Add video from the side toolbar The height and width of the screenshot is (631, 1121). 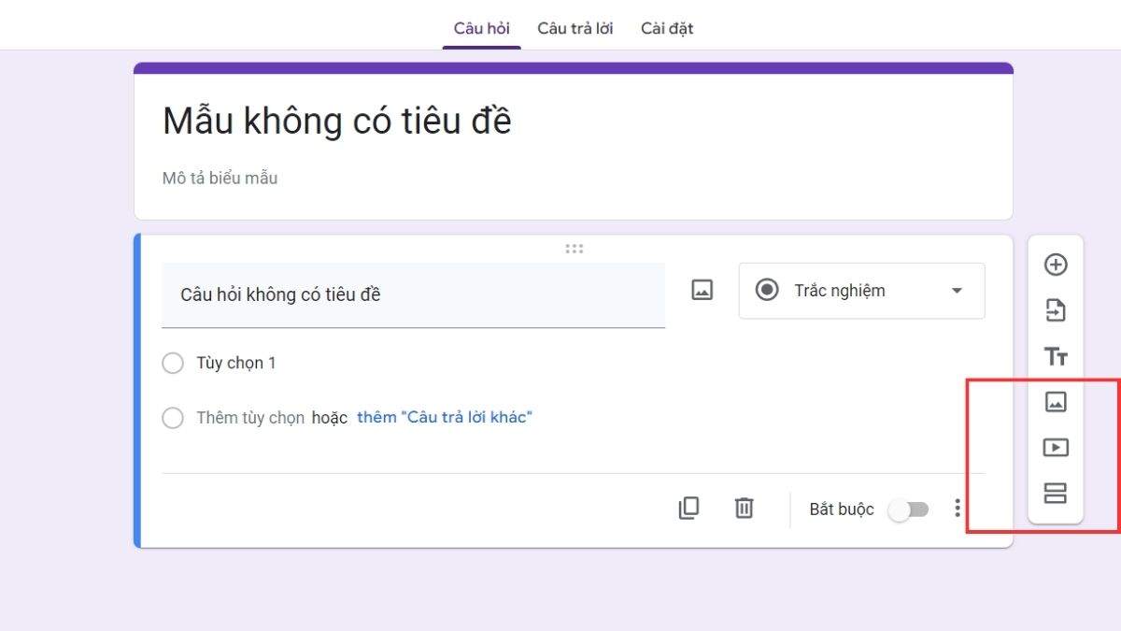[1055, 448]
